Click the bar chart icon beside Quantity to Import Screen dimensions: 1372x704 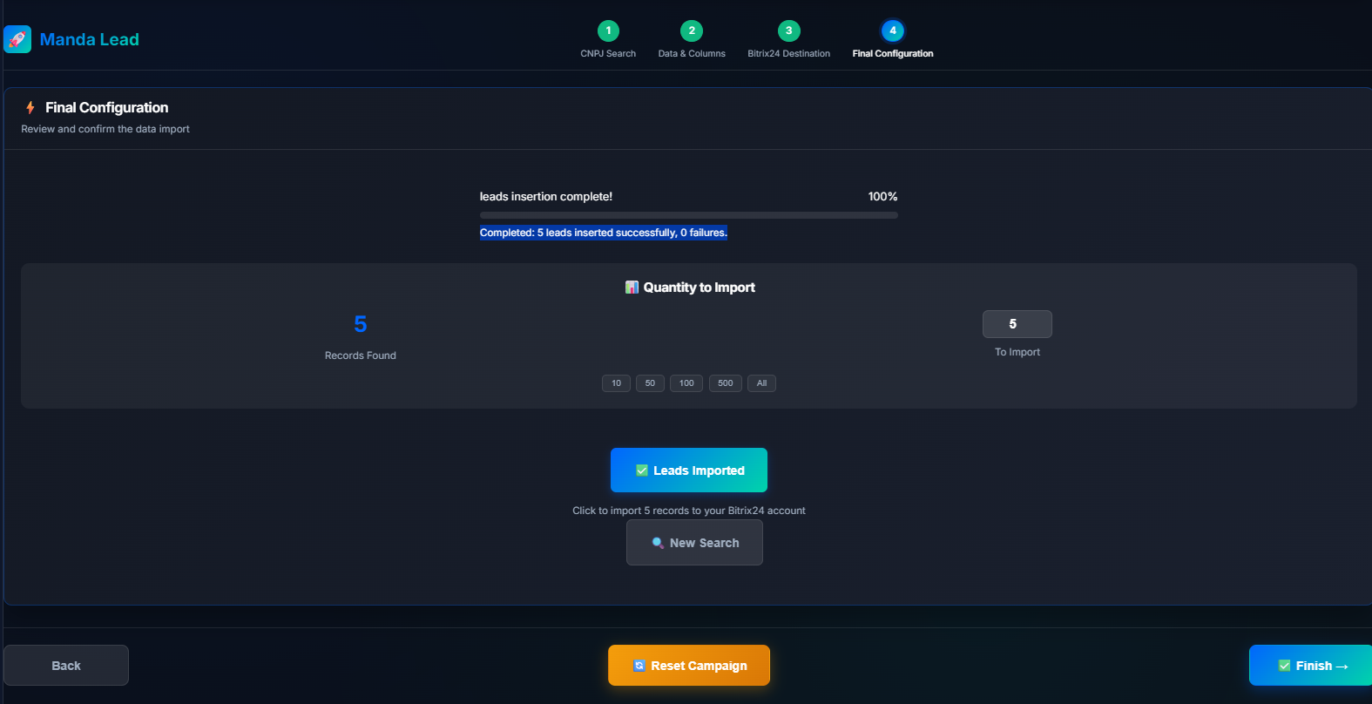[632, 288]
